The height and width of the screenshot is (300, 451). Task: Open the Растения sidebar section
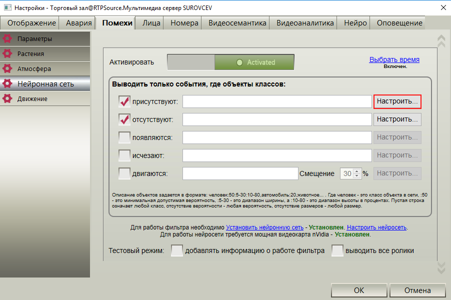click(45, 53)
